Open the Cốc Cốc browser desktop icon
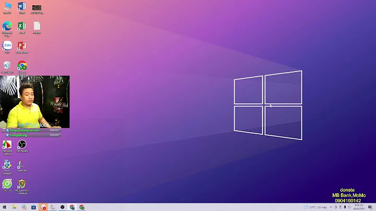Viewport: 376px width, 211px height. click(x=7, y=185)
